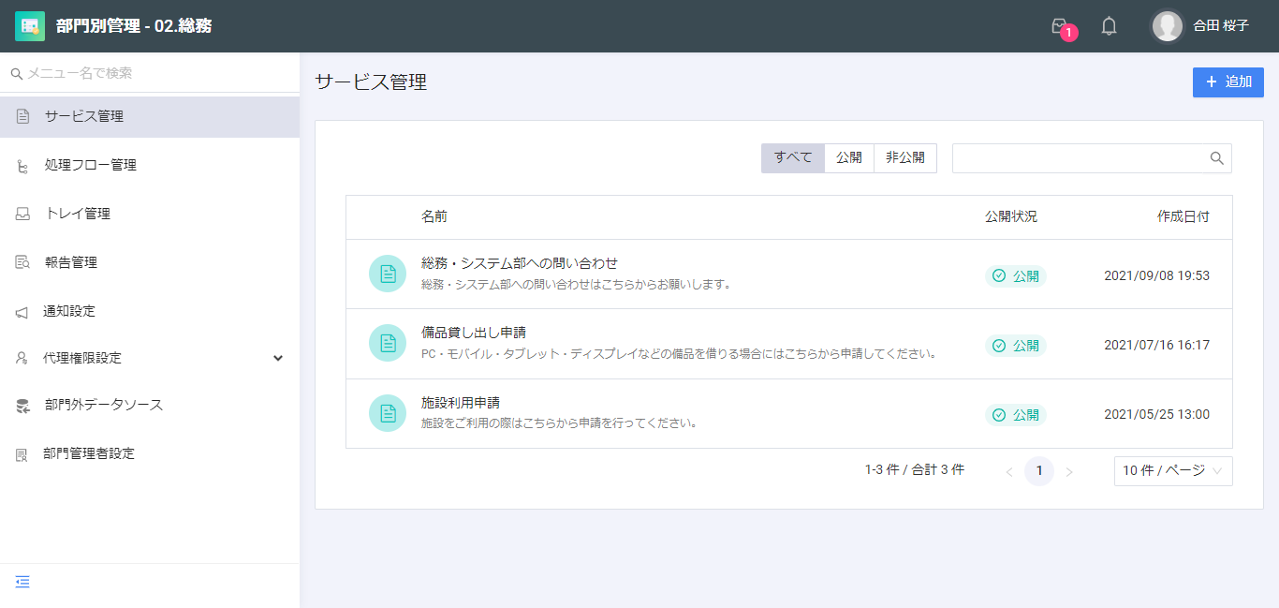Click the inbox icon with notification badge
Screen dimensions: 1279x608
(x=1060, y=26)
